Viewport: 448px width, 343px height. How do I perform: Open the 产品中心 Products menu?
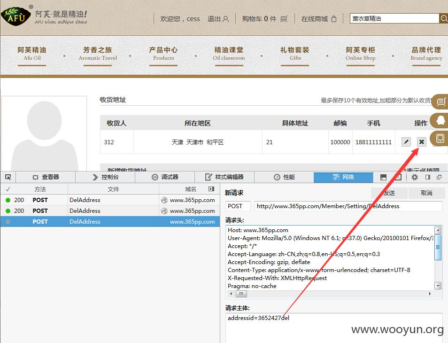tap(163, 55)
